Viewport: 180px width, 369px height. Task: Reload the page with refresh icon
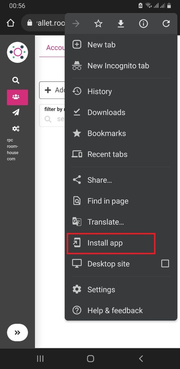tap(166, 24)
